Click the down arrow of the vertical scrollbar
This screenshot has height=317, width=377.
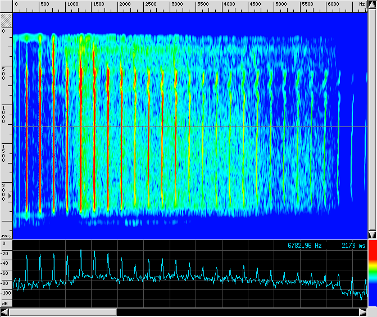[372, 234]
